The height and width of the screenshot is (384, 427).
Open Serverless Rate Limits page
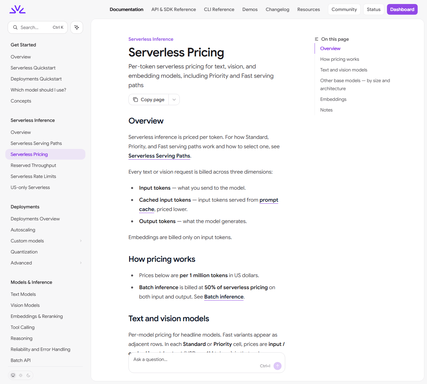(45, 176)
